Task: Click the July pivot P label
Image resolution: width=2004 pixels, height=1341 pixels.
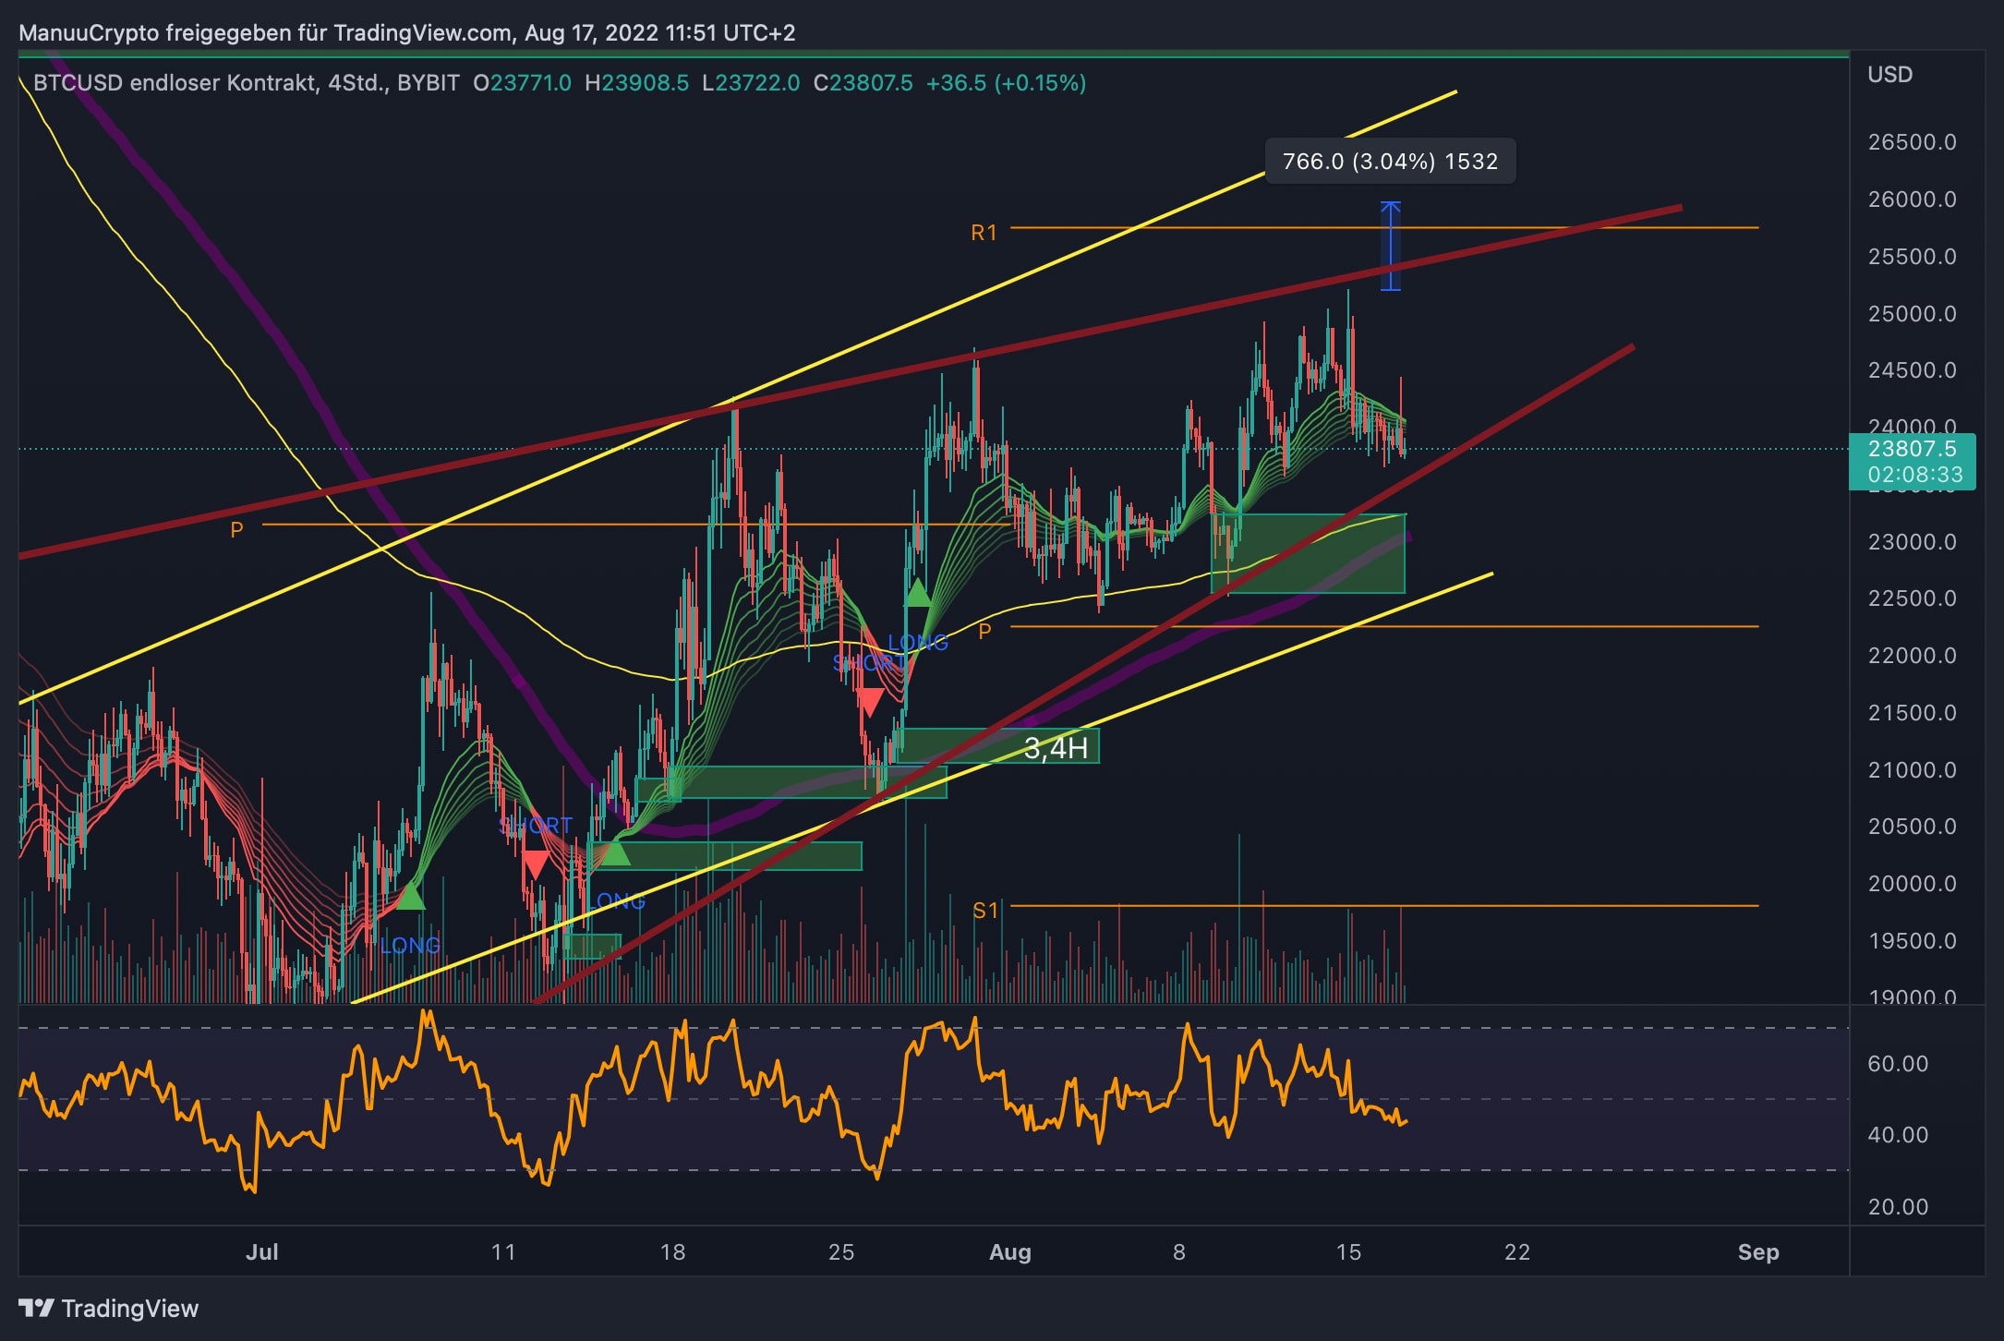Action: (x=236, y=529)
